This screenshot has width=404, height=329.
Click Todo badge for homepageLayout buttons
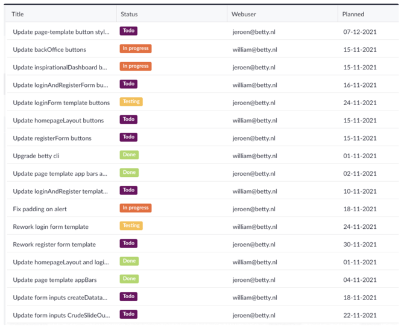(128, 120)
